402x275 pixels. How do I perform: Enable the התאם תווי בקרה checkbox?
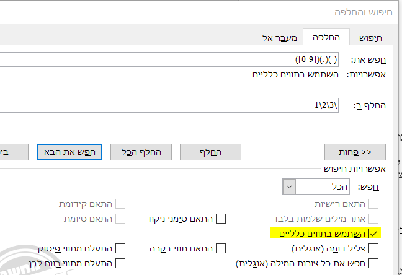[x=220, y=248]
